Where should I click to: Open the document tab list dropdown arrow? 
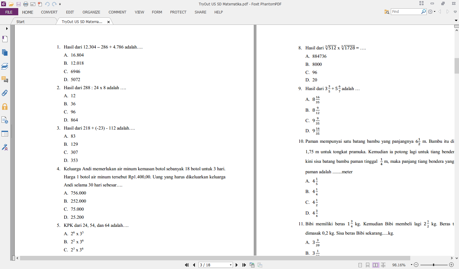(456, 21)
